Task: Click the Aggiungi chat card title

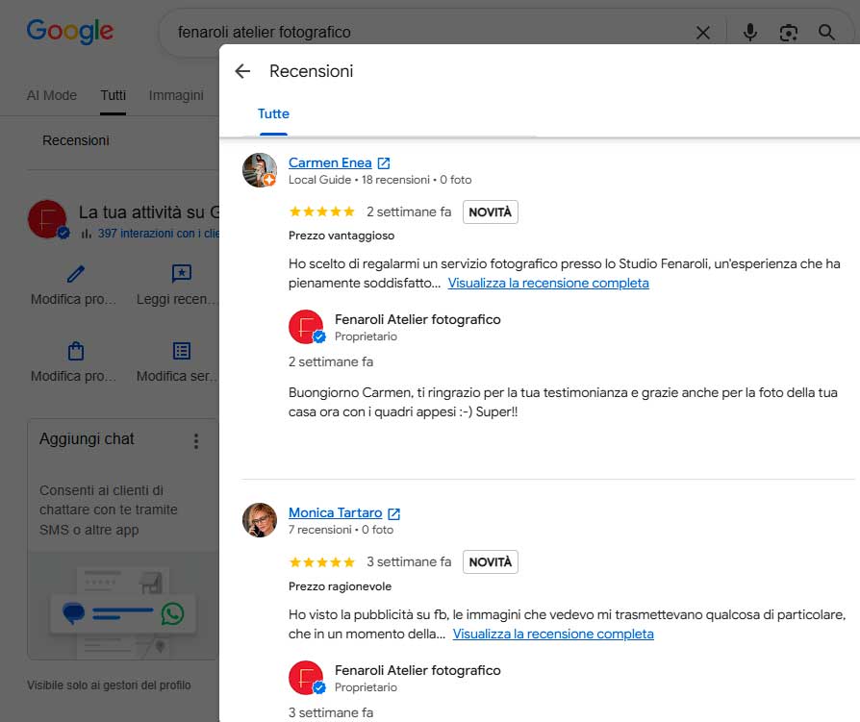Action: point(87,439)
